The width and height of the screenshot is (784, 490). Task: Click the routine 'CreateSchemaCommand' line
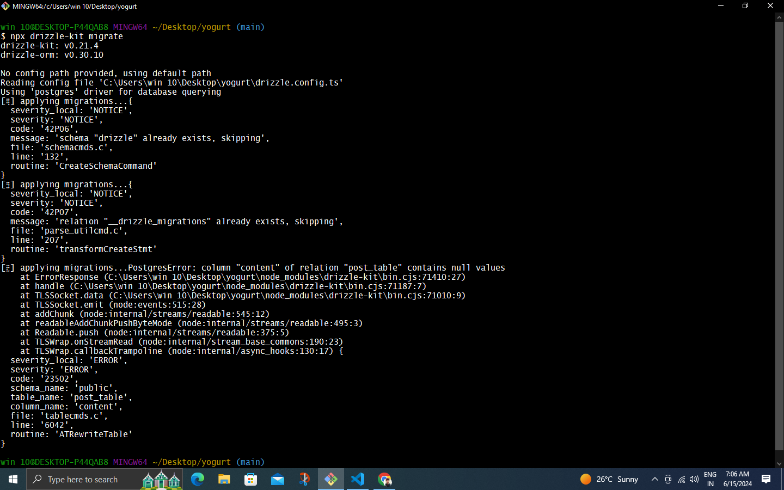coord(83,166)
